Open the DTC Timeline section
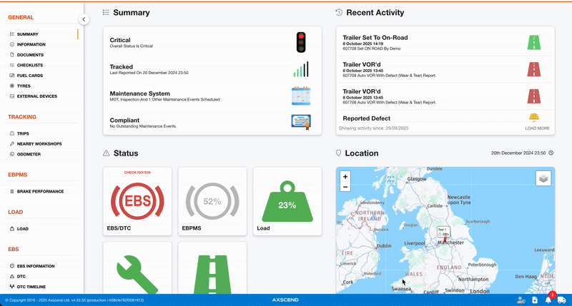The height and width of the screenshot is (306, 572). (31, 287)
